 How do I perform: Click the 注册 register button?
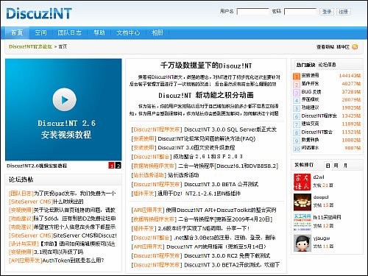344,12
